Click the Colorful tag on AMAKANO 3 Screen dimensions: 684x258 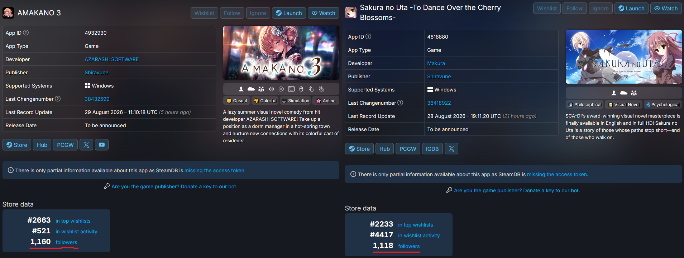click(x=265, y=101)
